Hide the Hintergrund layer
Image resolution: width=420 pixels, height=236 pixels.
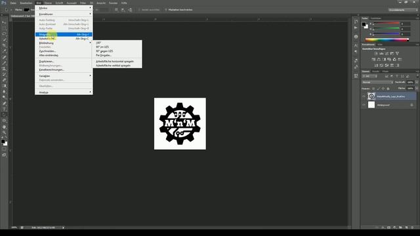pyautogui.click(x=364, y=105)
